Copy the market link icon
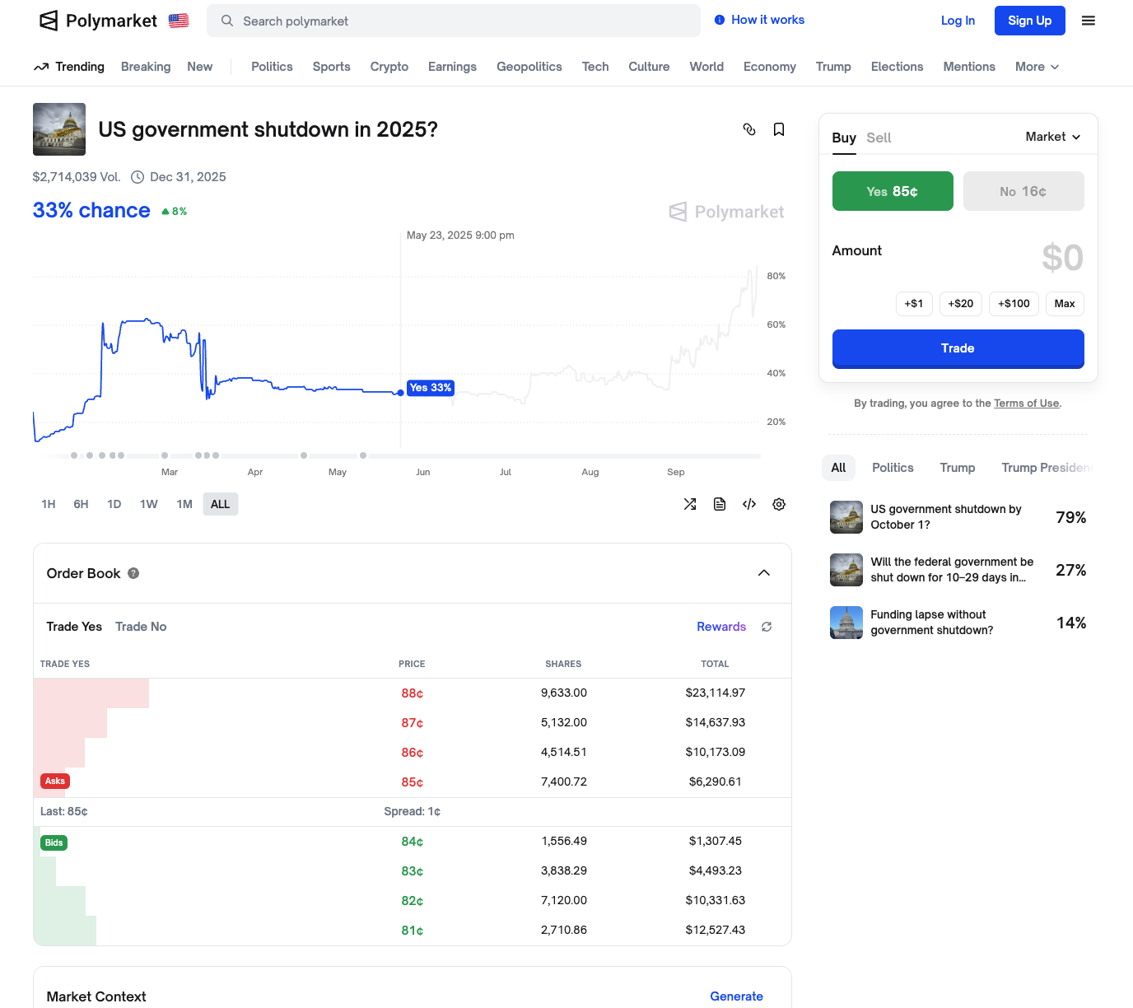The image size is (1133, 1008). click(749, 129)
